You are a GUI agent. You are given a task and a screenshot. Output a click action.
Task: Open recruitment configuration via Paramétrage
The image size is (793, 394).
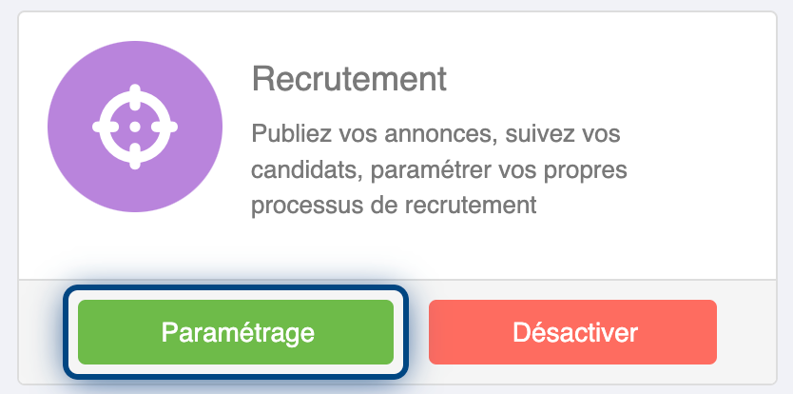pos(236,332)
